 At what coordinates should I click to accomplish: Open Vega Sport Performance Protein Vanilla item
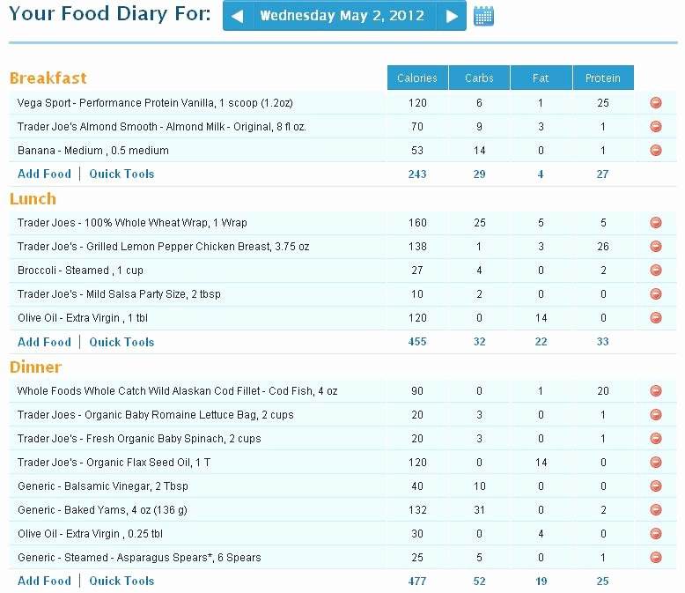(155, 103)
